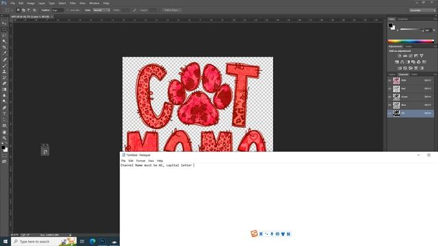The width and height of the screenshot is (438, 246).
Task: Toggle visibility of Green channel
Action: pyautogui.click(x=389, y=97)
